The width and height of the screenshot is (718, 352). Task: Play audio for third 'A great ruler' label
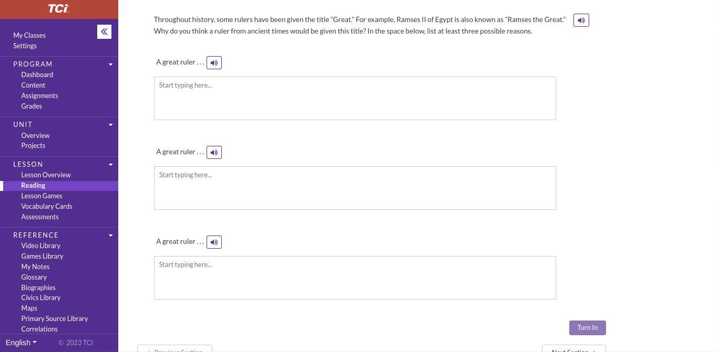(x=214, y=242)
